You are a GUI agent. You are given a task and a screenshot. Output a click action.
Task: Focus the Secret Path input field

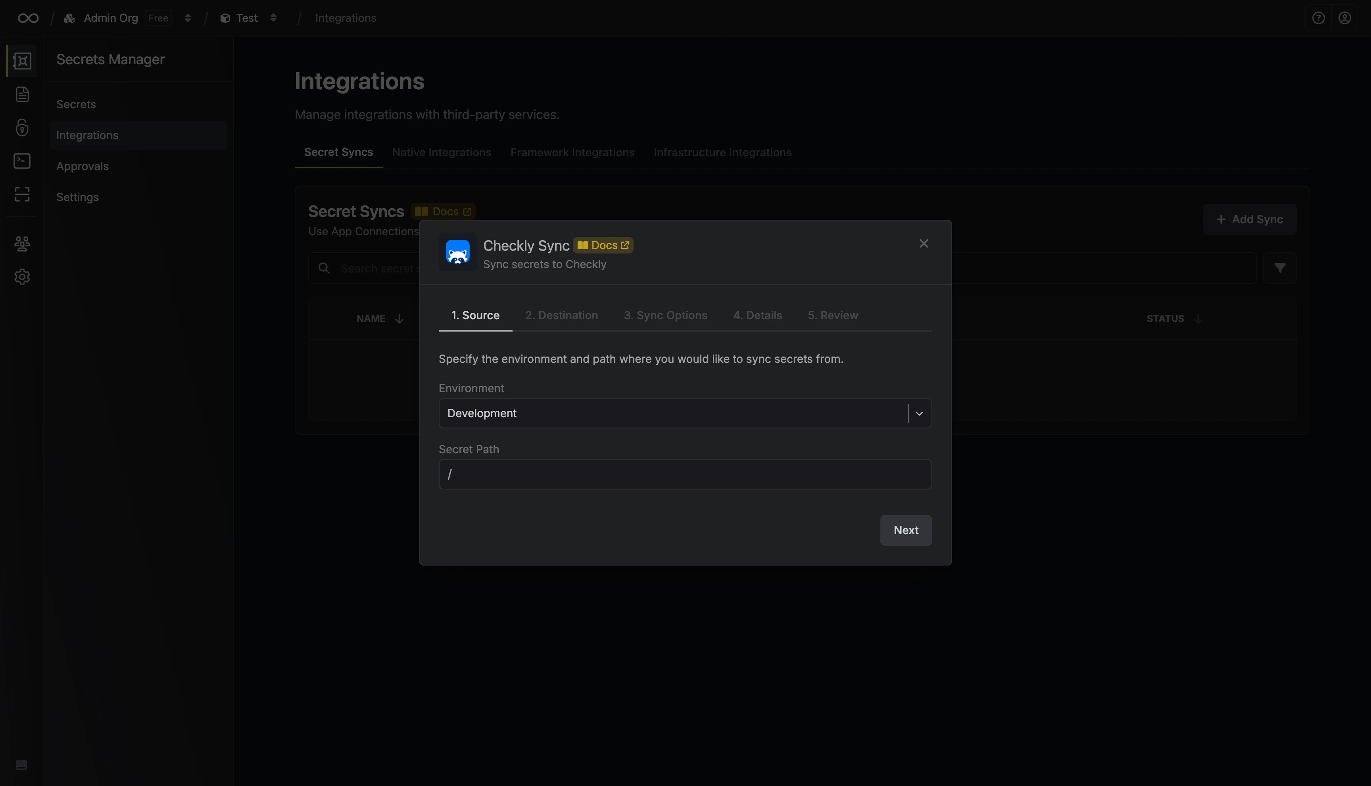click(685, 475)
